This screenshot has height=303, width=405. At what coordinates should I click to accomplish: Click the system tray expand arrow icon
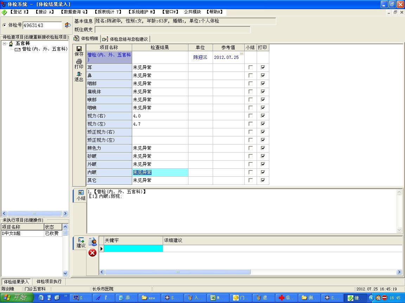coord(372,298)
